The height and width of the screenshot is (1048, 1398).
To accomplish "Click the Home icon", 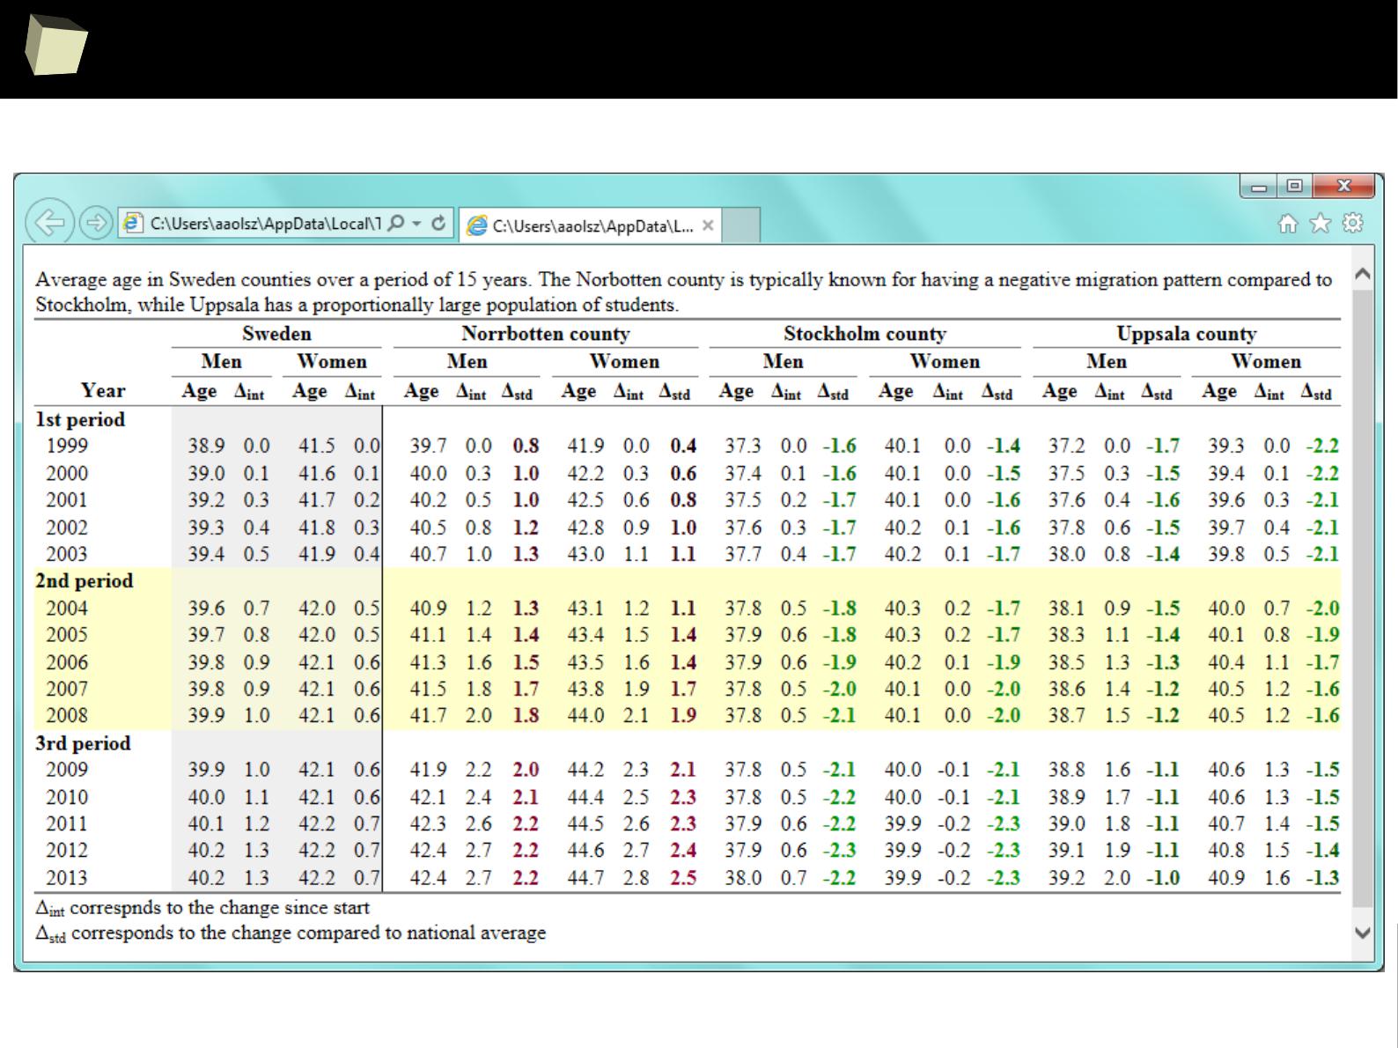I will click(x=1288, y=224).
